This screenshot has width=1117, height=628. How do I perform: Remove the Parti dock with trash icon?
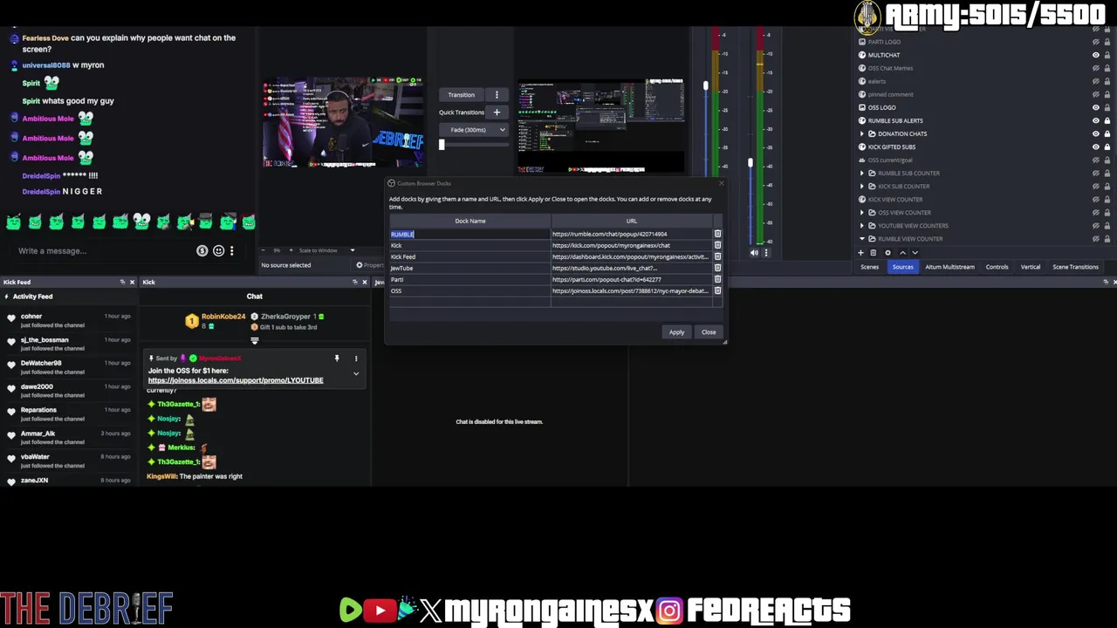tap(717, 279)
